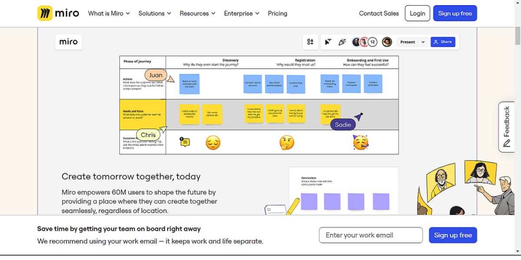Image resolution: width=521 pixels, height=260 pixels.
Task: Click the collaborator count badge showing 12
Action: [373, 42]
